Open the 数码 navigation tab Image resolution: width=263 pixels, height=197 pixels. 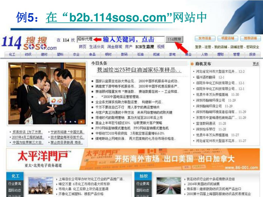[x=124, y=54]
